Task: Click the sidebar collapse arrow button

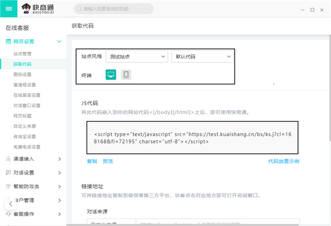Action: click(10, 203)
